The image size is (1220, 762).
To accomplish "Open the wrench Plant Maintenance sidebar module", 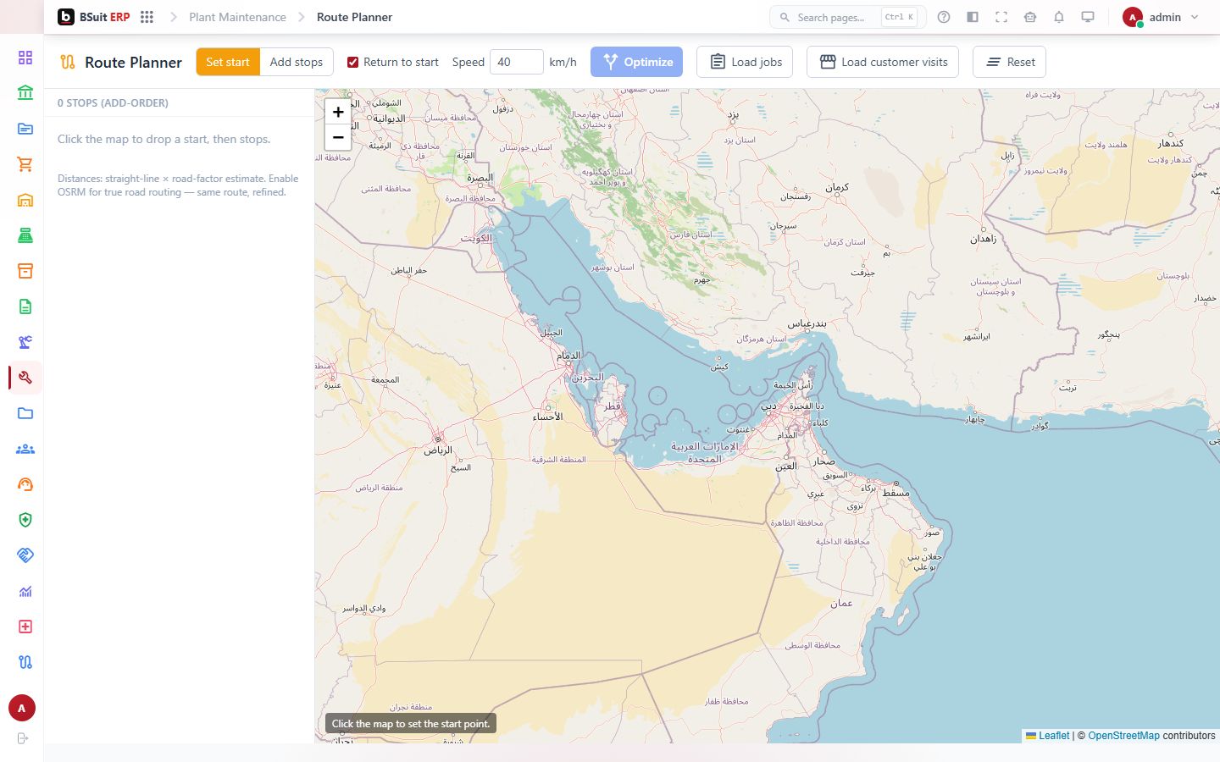I will (25, 378).
